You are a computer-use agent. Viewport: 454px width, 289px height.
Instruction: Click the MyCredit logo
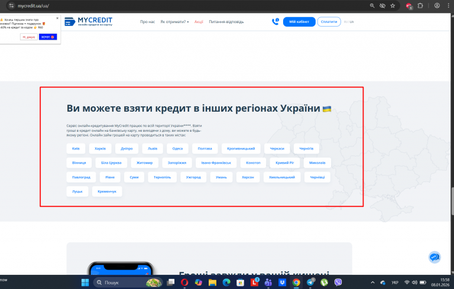pos(88,21)
